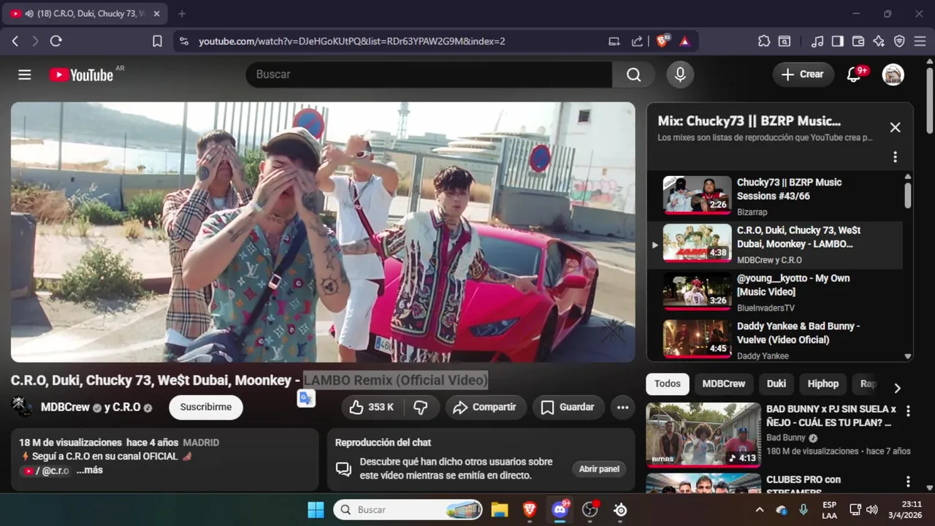Click Abrir panel chat button
The image size is (935, 526).
599,469
